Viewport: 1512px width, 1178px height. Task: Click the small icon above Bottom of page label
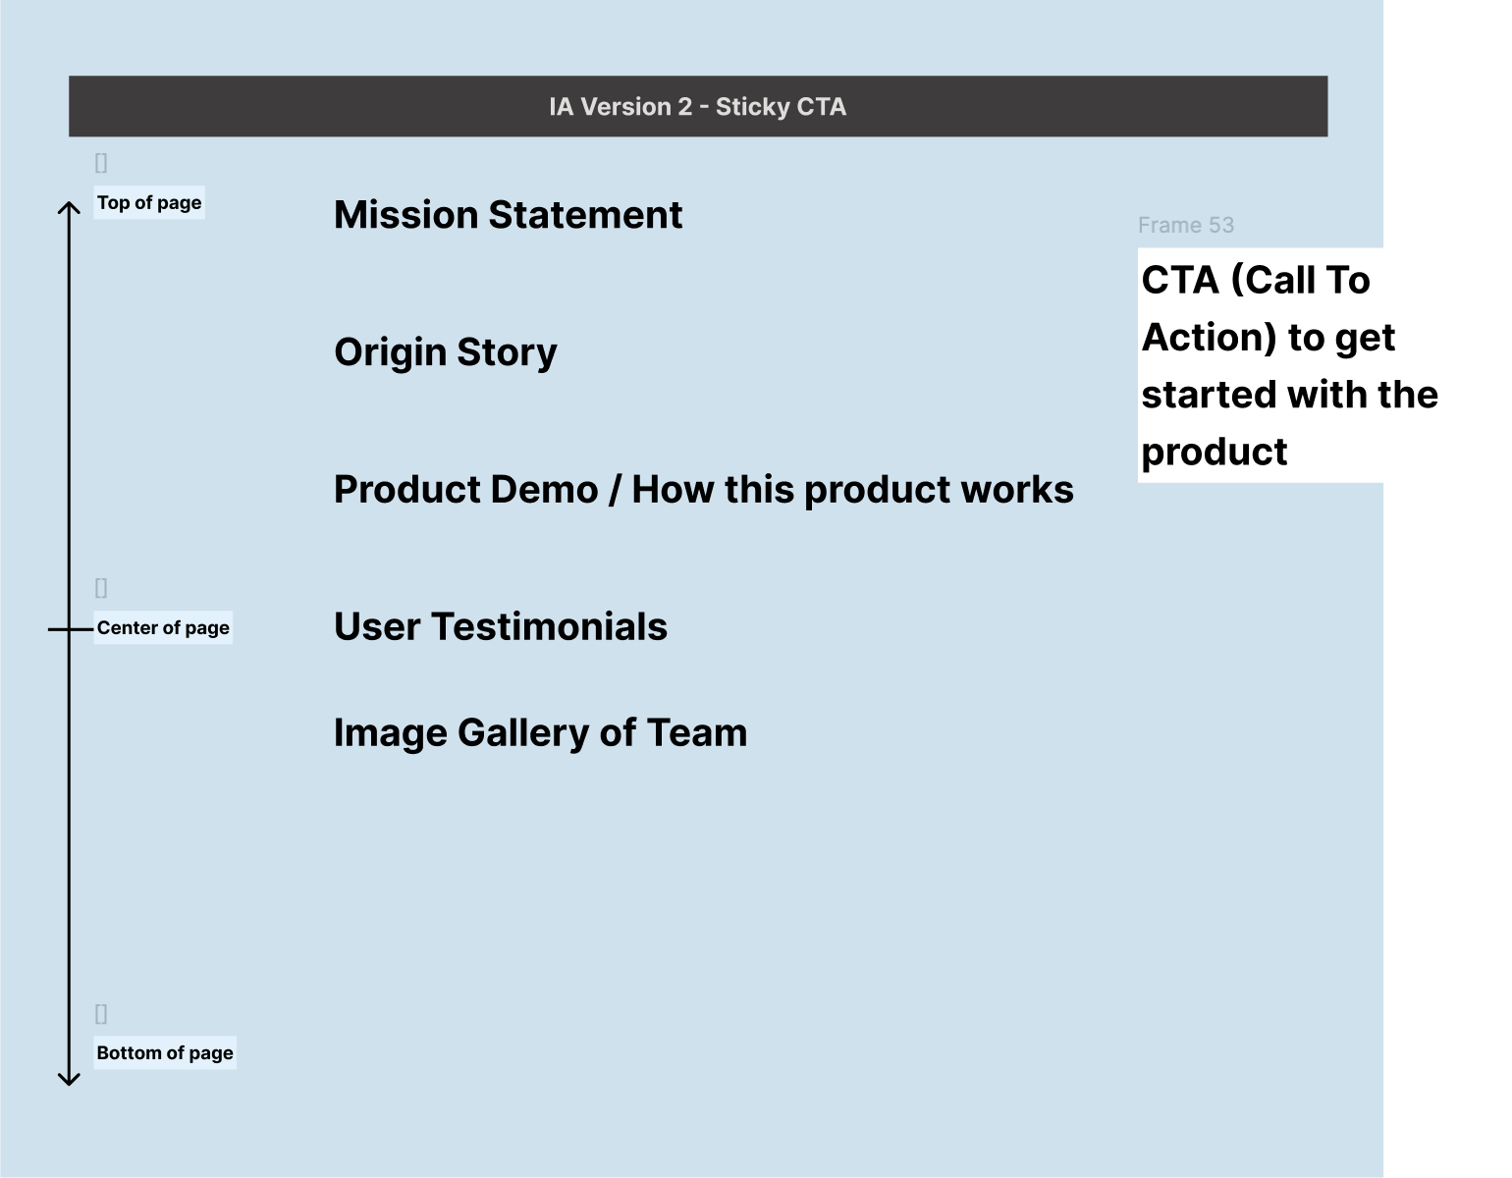pyautogui.click(x=100, y=1013)
